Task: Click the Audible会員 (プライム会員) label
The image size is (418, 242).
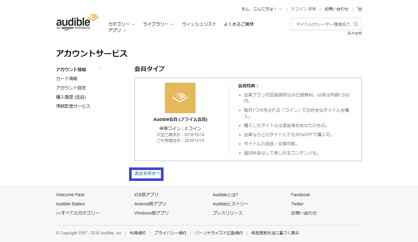Action: pos(180,119)
